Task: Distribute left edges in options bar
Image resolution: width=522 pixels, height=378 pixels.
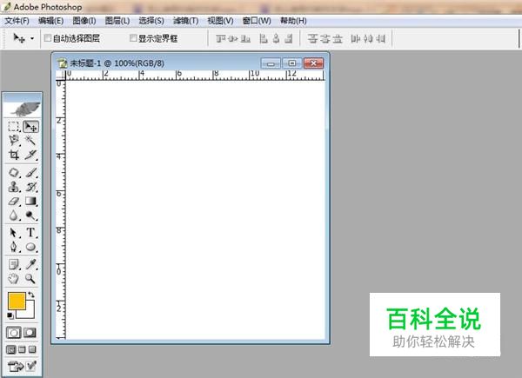Action: [x=355, y=39]
